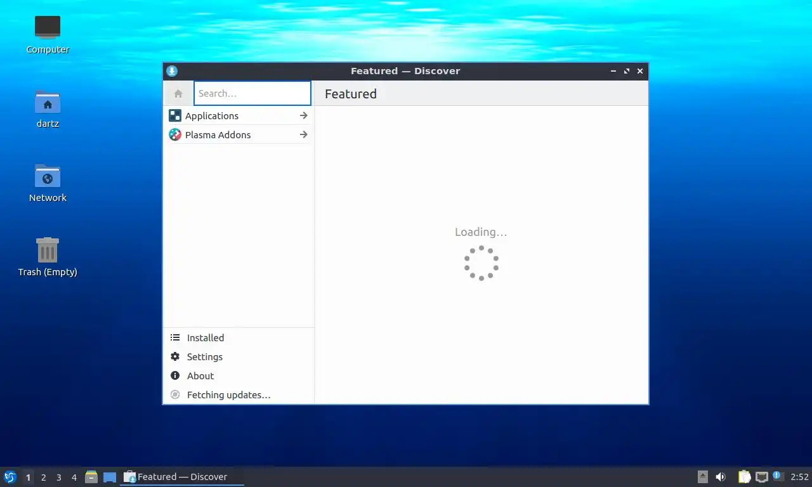This screenshot has width=812, height=487.
Task: Switch to workspace 1
Action: click(28, 477)
